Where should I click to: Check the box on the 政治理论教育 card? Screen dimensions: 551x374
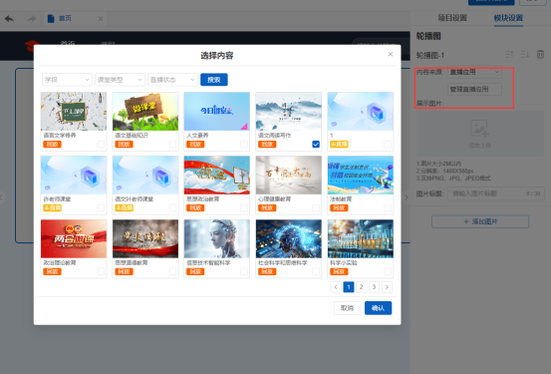coord(101,271)
